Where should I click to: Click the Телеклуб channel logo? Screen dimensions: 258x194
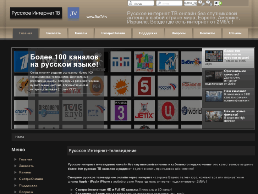click(x=73, y=110)
